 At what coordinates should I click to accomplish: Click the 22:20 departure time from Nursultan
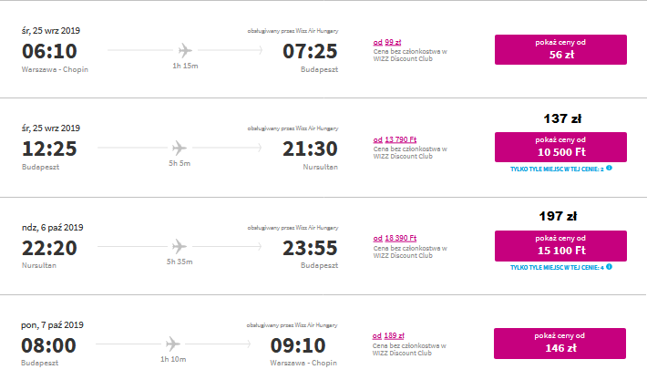click(x=49, y=248)
